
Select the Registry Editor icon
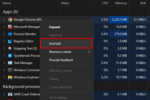tap(10, 41)
